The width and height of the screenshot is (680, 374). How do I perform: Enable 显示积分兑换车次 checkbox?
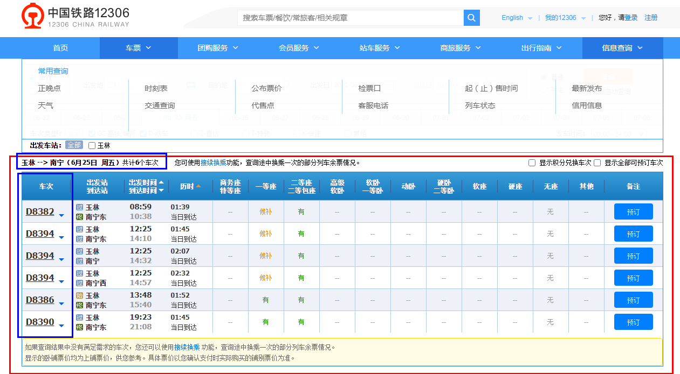point(532,163)
